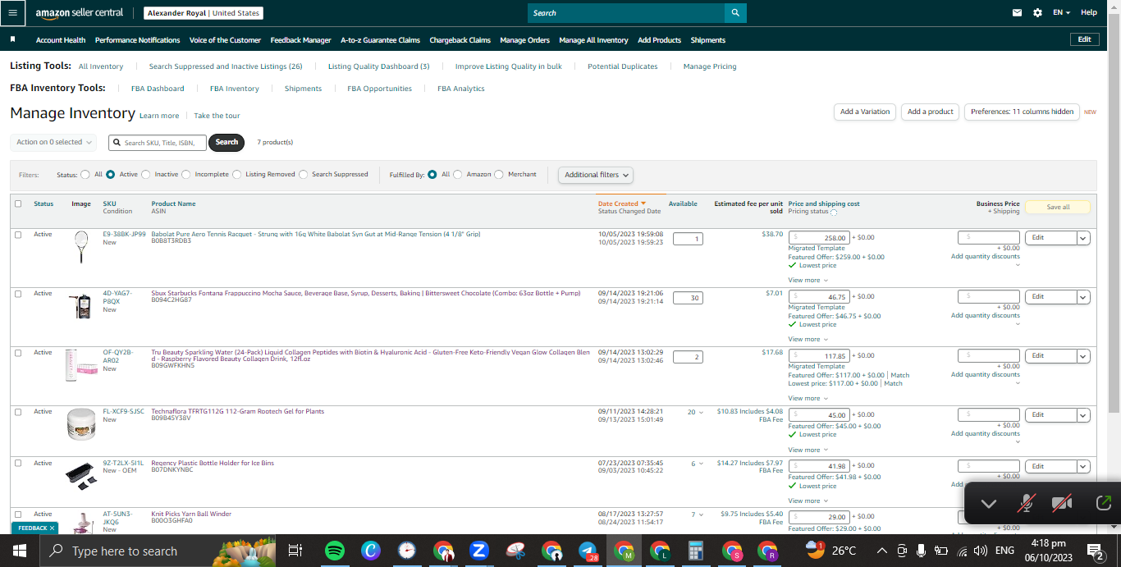The image size is (1121, 567).
Task: Open Manage Orders menu item
Action: click(524, 40)
